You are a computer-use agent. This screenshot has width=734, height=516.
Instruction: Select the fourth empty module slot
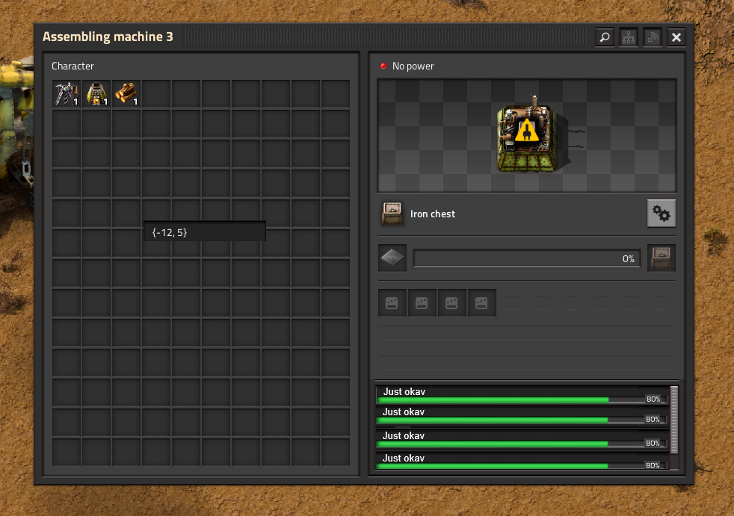point(481,303)
